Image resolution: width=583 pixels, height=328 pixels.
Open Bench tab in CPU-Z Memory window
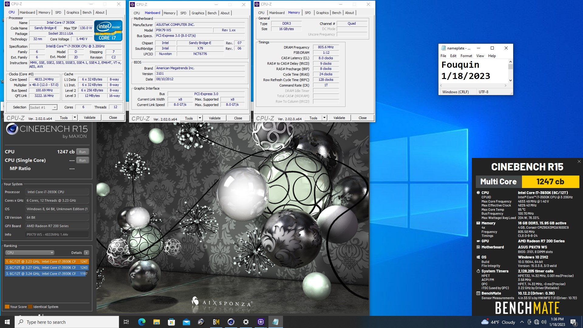pyautogui.click(x=336, y=13)
